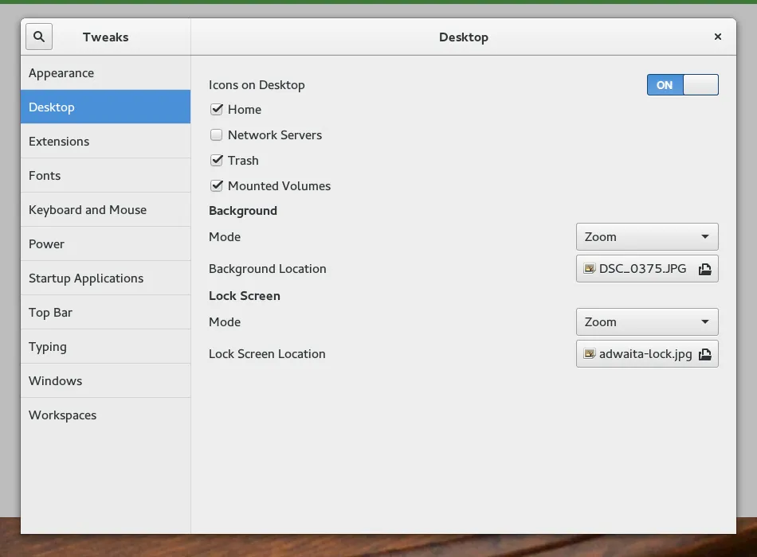The width and height of the screenshot is (757, 557).
Task: Click the file-open icon beside adwaita-lock.jpg
Action: pos(705,354)
